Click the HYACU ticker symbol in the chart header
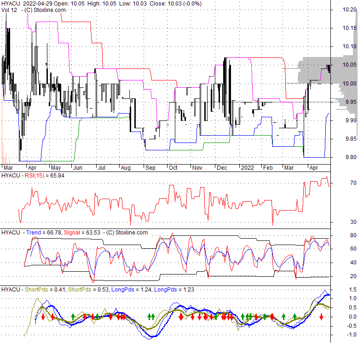 pyautogui.click(x=11, y=4)
